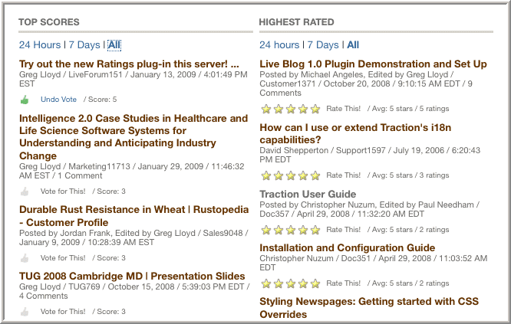
Task: Click thumbs-up icon for TUG 2008 Cambridge
Action: point(25,312)
